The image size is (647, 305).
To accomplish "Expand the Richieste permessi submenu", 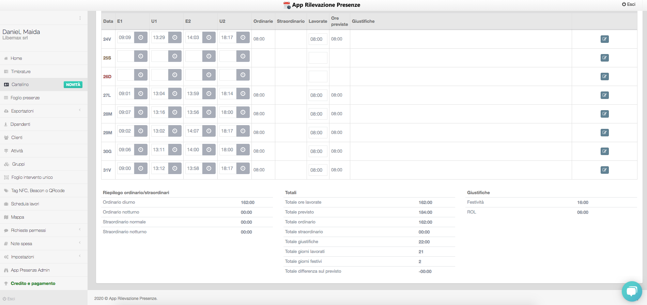I will tap(44, 230).
